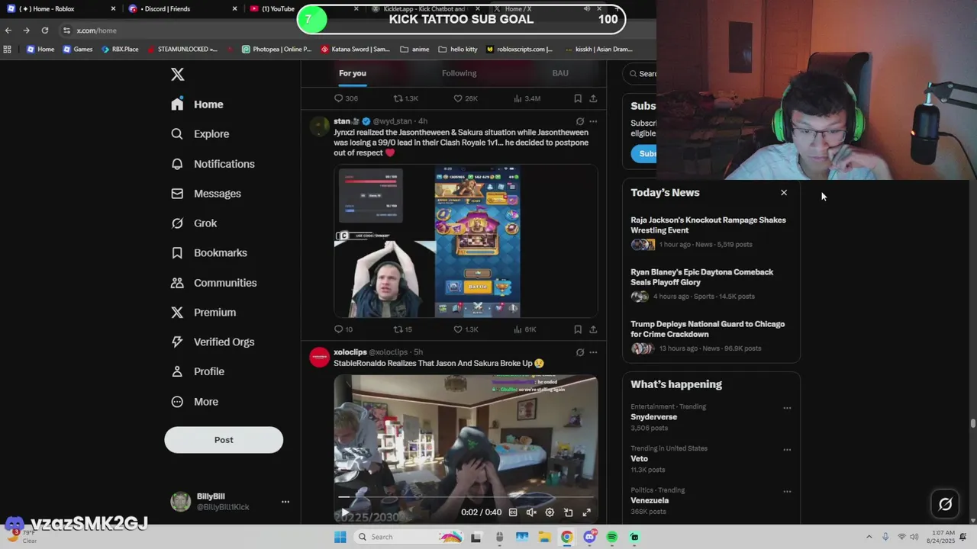Screen dimensions: 977x549
Task: Open more options on stan's post
Action: [x=593, y=121]
